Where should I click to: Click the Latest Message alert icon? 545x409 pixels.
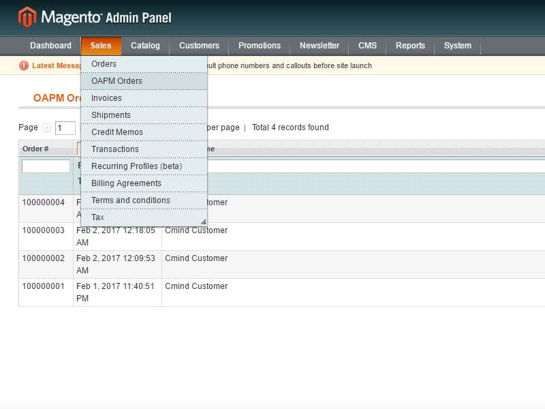point(24,65)
